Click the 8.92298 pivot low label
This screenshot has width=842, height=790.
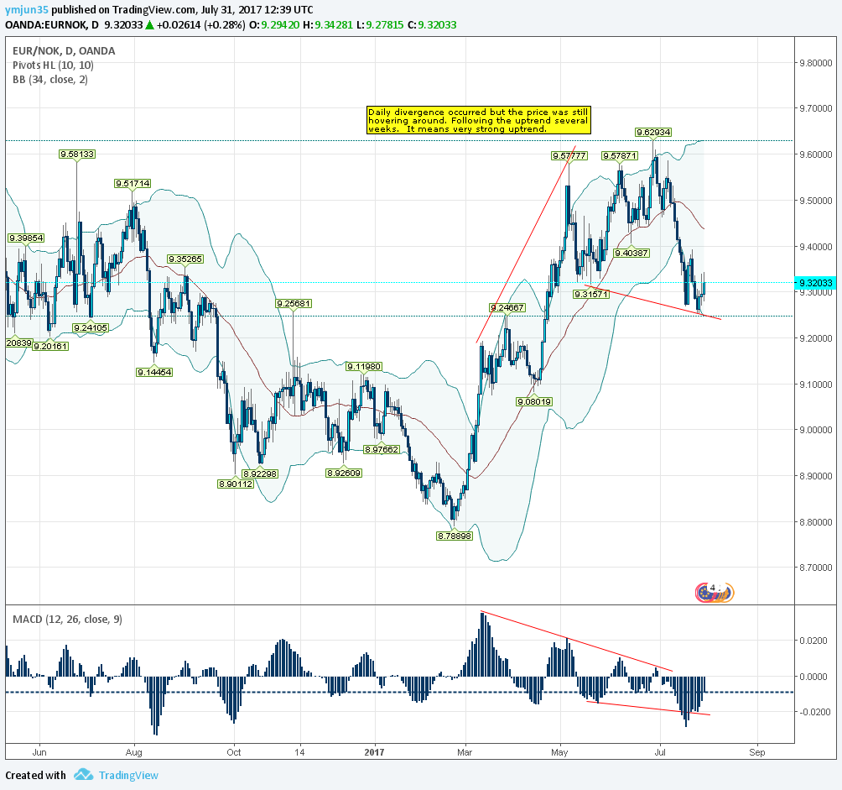tap(260, 474)
